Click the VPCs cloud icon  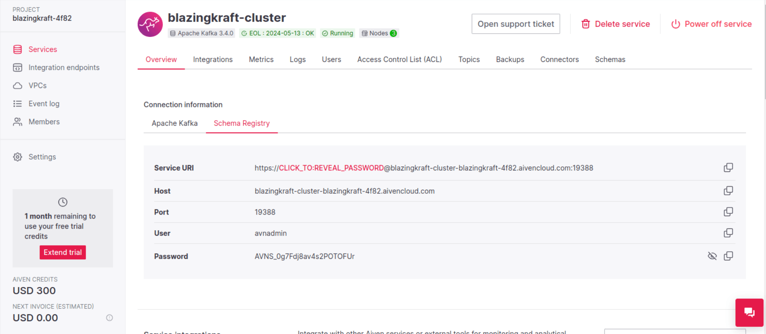point(18,86)
